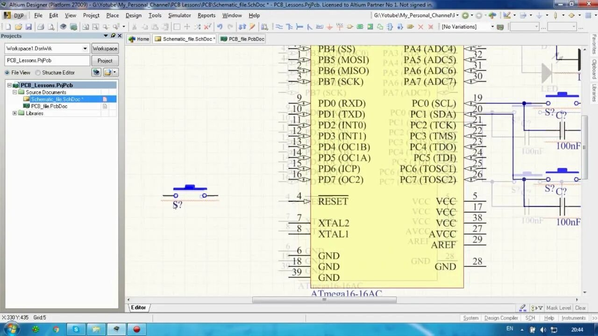Click the Place Part gate icon
Image resolution: width=598 pixels, height=336 pixels.
click(349, 27)
